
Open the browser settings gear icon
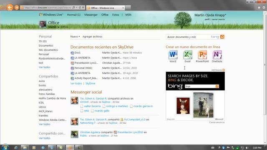click(x=264, y=7)
